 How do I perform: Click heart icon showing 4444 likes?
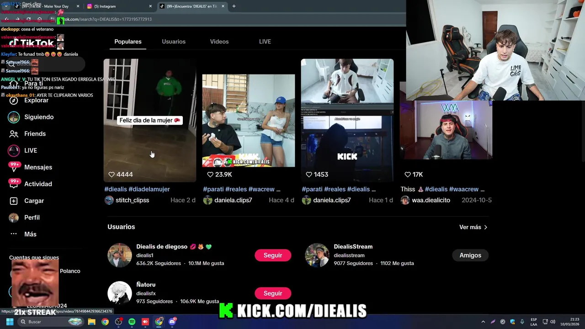point(111,175)
